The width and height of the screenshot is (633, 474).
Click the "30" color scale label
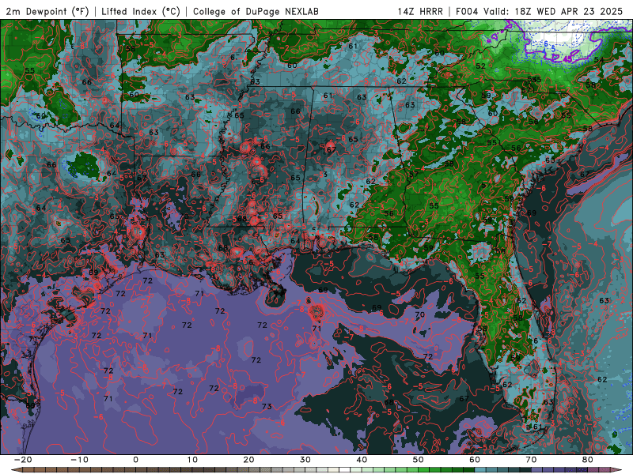(x=305, y=460)
